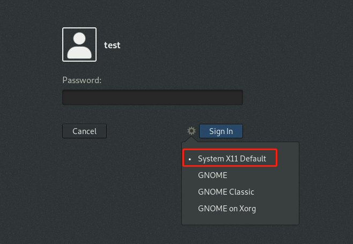The height and width of the screenshot is (244, 353).
Task: Click the red-outlined default session row
Action: pos(230,158)
